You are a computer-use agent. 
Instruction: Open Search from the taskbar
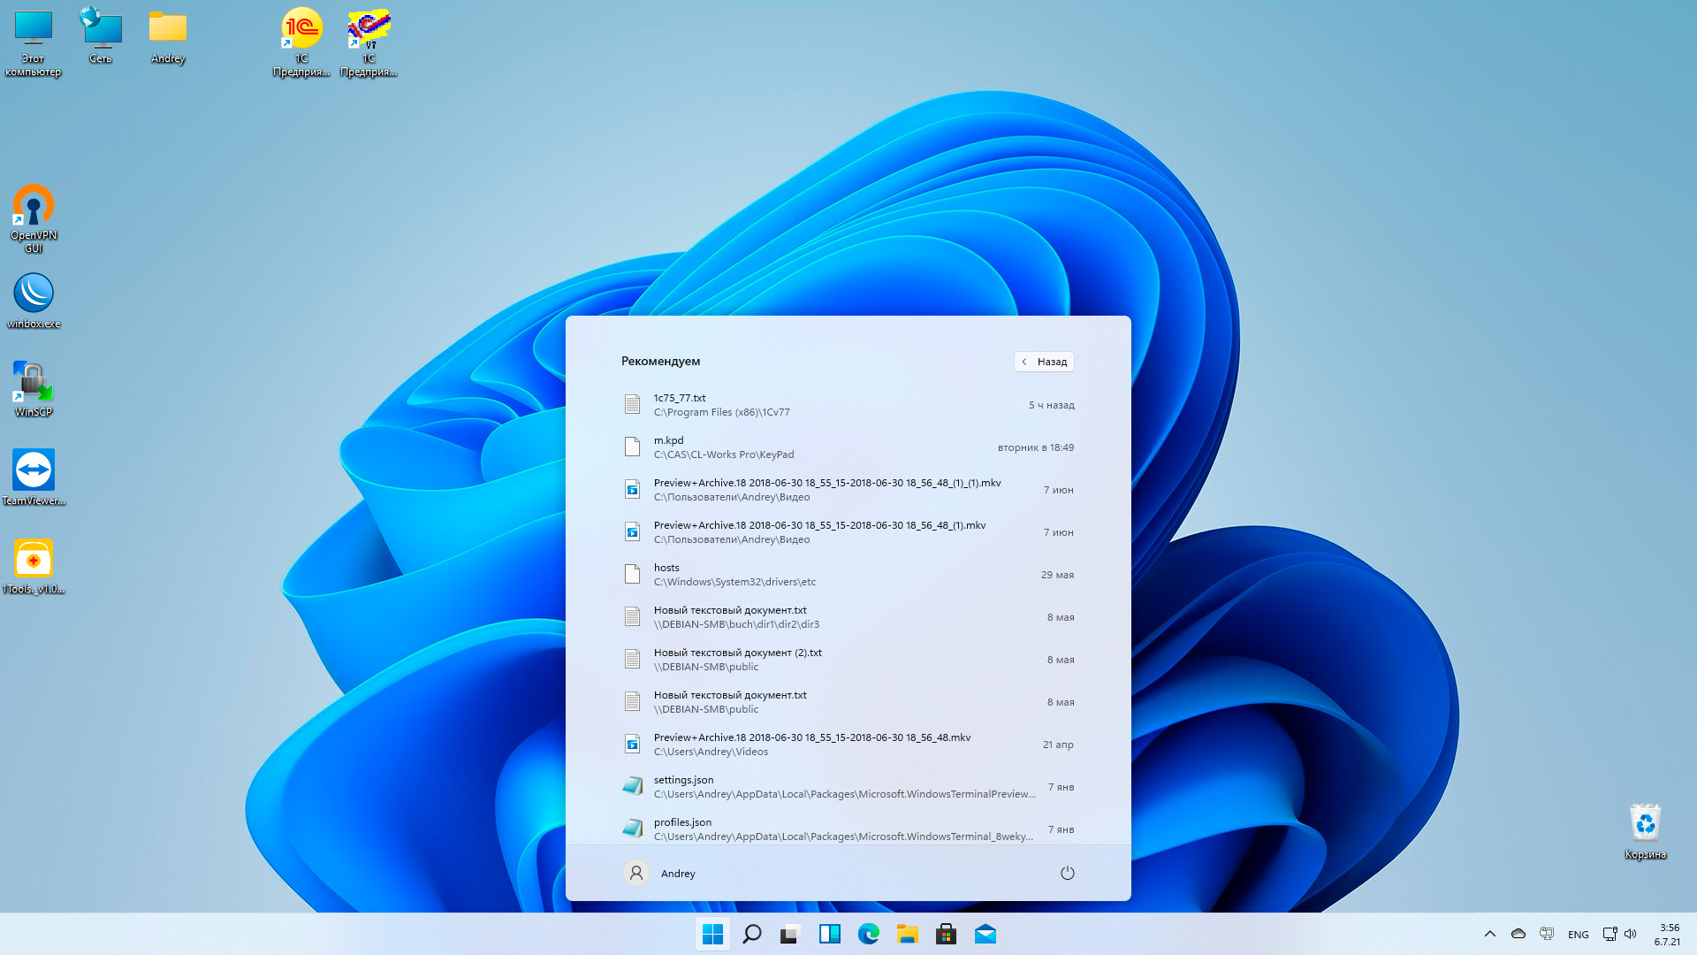tap(752, 934)
